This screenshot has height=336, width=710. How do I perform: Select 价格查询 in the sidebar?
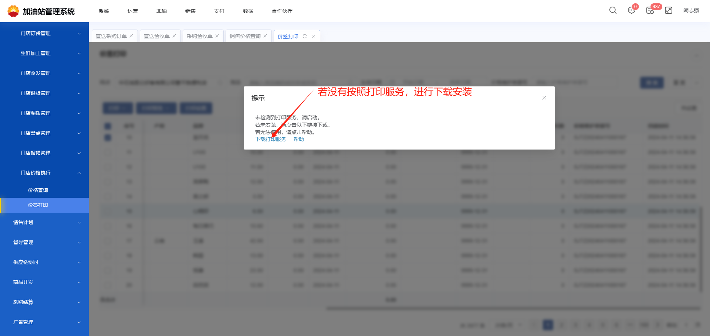click(x=38, y=190)
